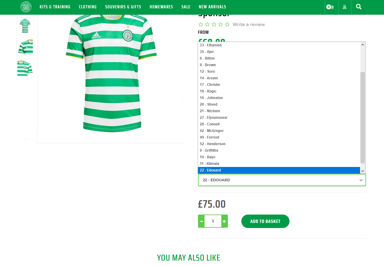
Task: Open the Souvenirs & Gifts menu
Action: pyautogui.click(x=123, y=7)
